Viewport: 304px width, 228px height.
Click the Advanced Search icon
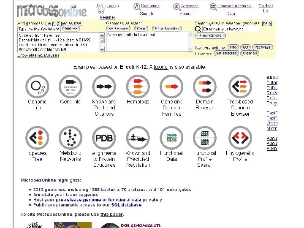176,7
